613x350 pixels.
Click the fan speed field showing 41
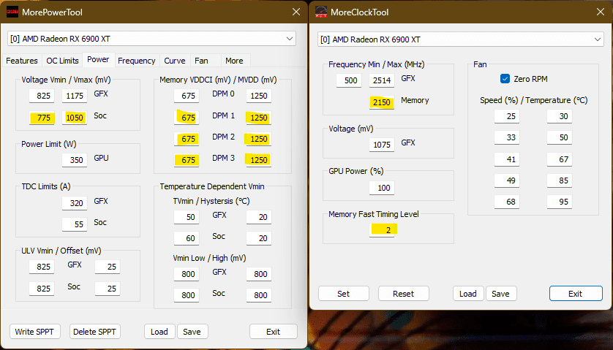click(507, 159)
